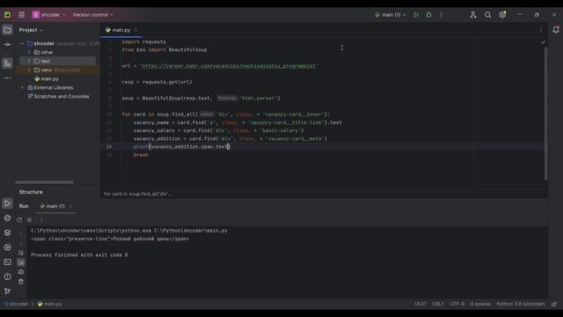Open the Problems tool window
563x317 pixels.
tap(7, 276)
